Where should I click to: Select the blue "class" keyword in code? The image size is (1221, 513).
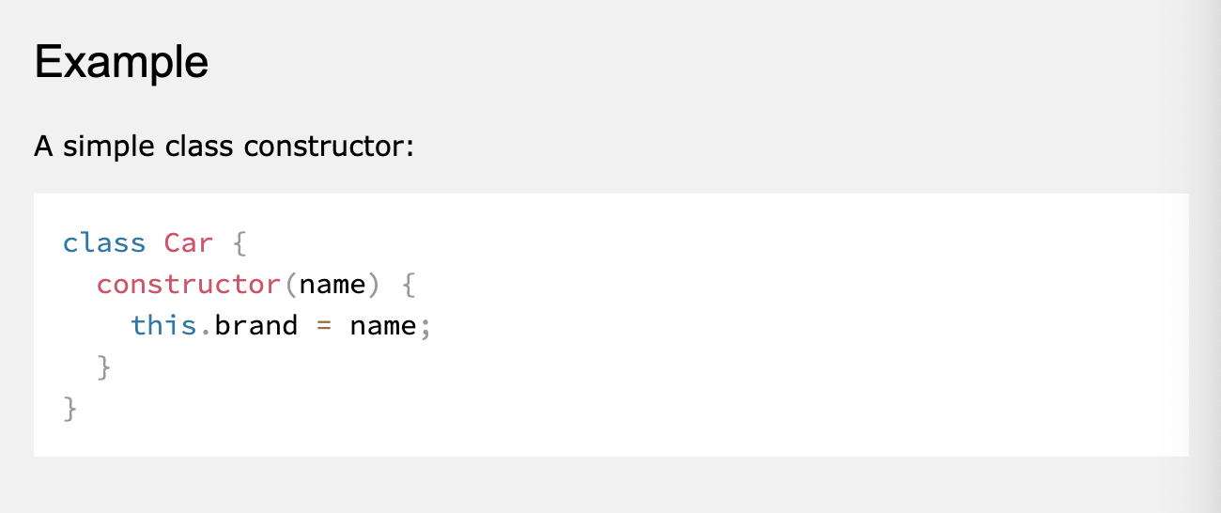pos(104,243)
